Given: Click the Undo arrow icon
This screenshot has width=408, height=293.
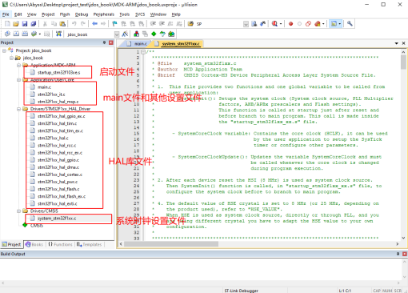Looking at the screenshot, I should pyautogui.click(x=74, y=24).
